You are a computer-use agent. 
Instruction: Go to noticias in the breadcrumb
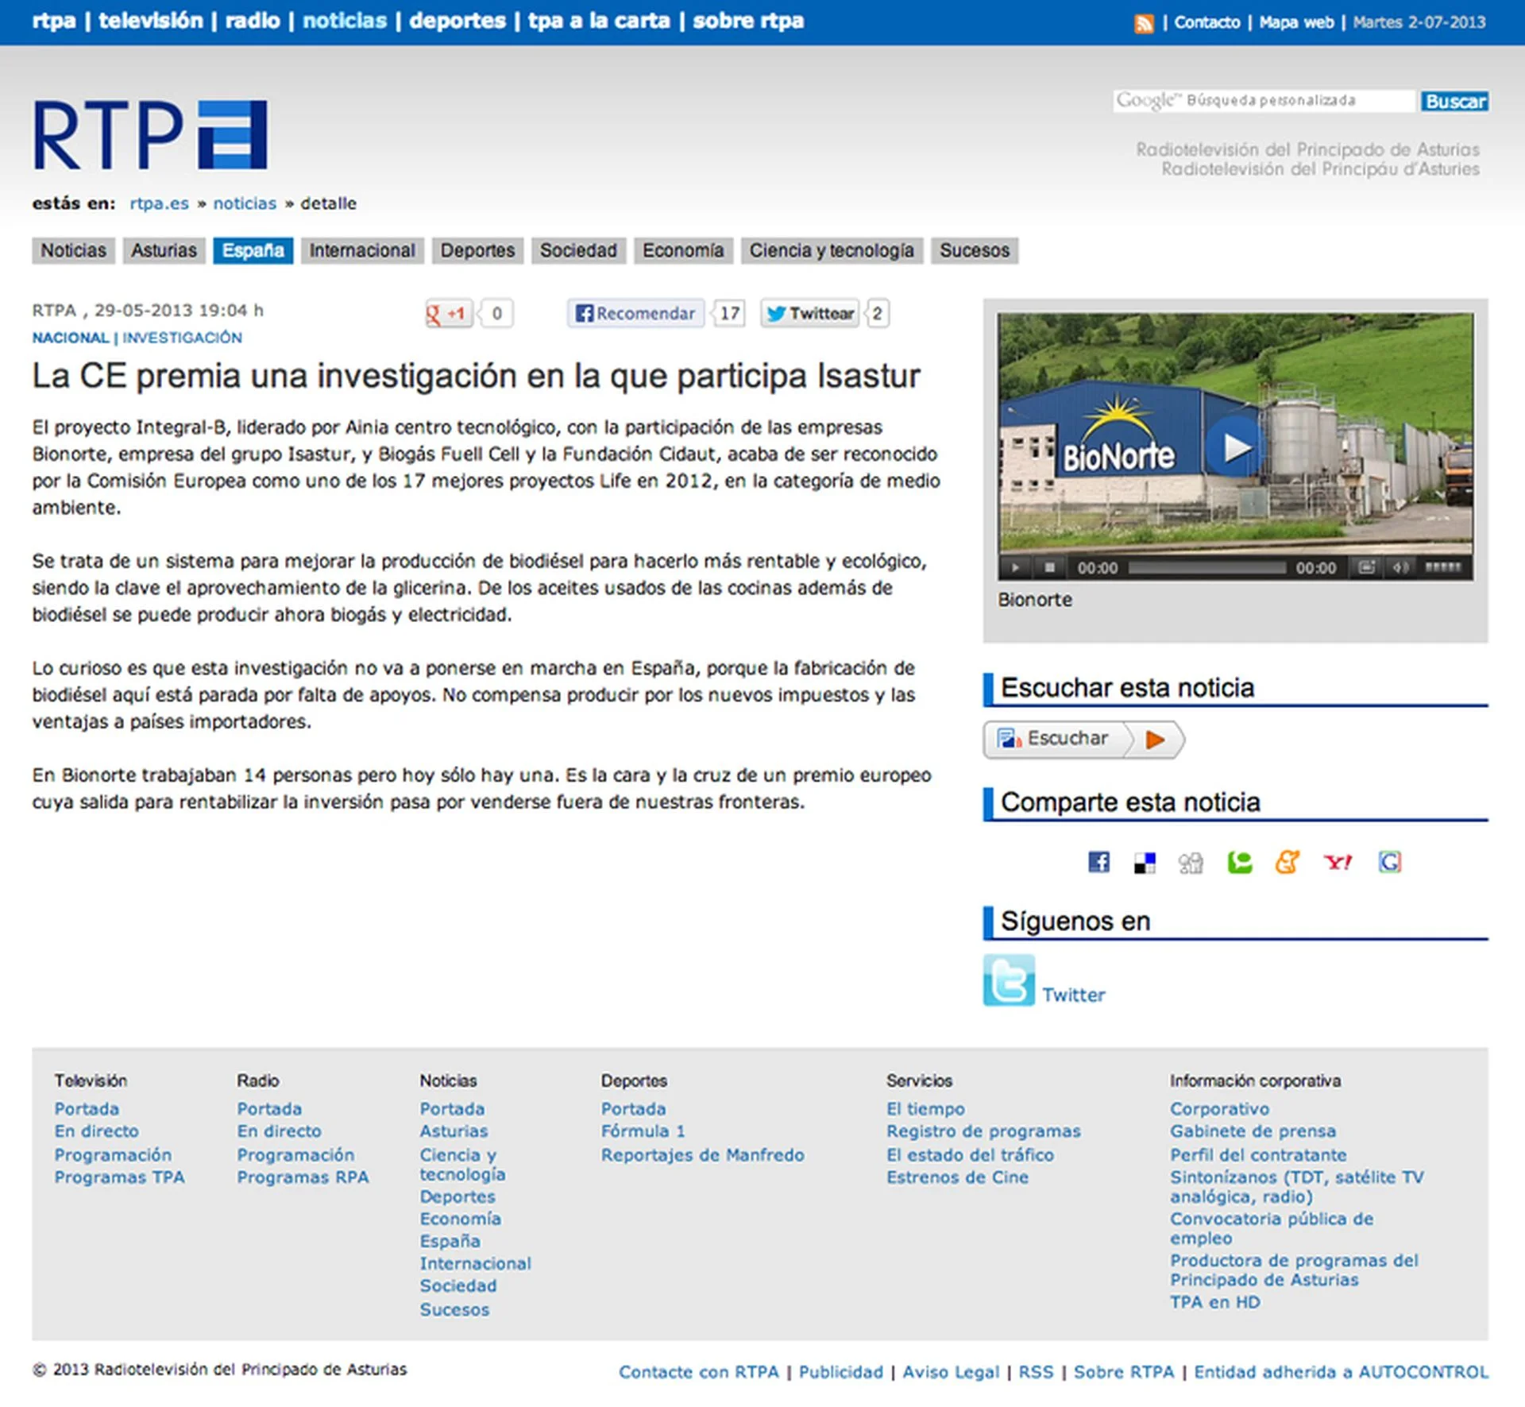coord(245,203)
